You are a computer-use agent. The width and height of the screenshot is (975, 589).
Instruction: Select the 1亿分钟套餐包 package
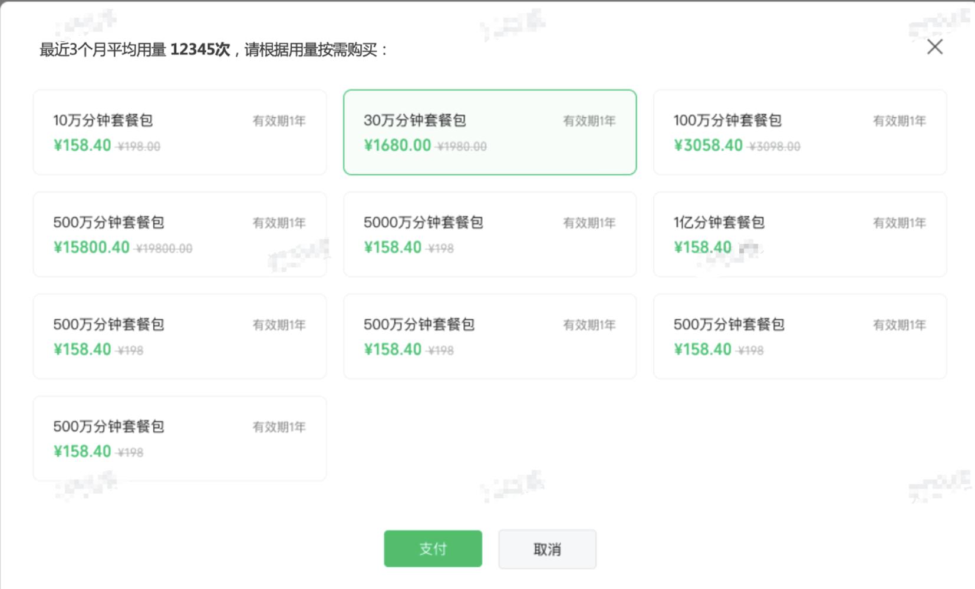799,233
